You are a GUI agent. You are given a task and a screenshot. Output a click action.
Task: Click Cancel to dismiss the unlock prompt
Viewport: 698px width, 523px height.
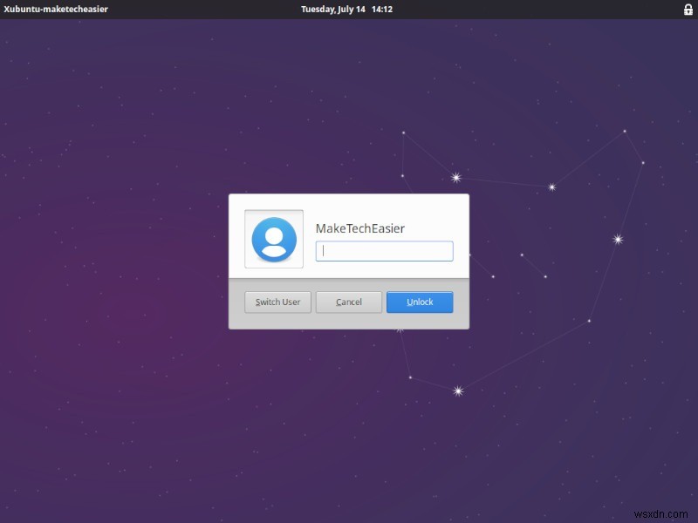click(x=348, y=302)
